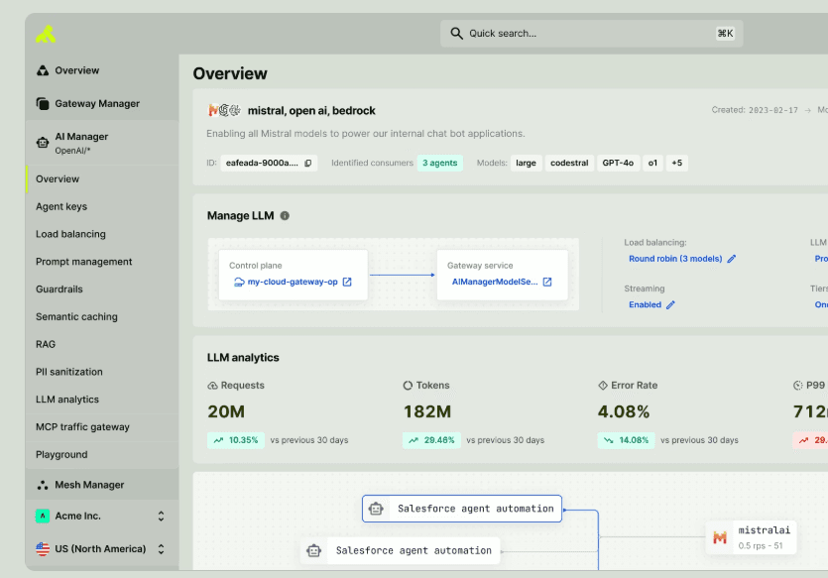Click the green Kong logo icon
The width and height of the screenshot is (828, 578).
pyautogui.click(x=46, y=35)
